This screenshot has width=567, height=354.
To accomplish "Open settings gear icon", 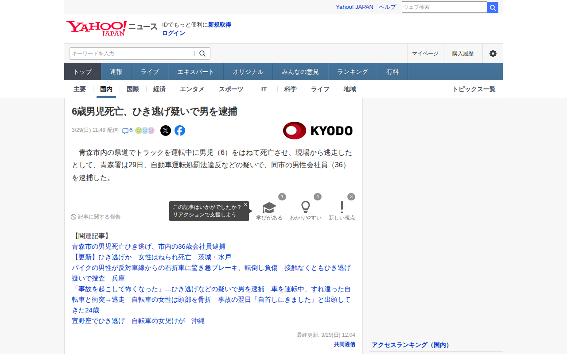I will (493, 54).
